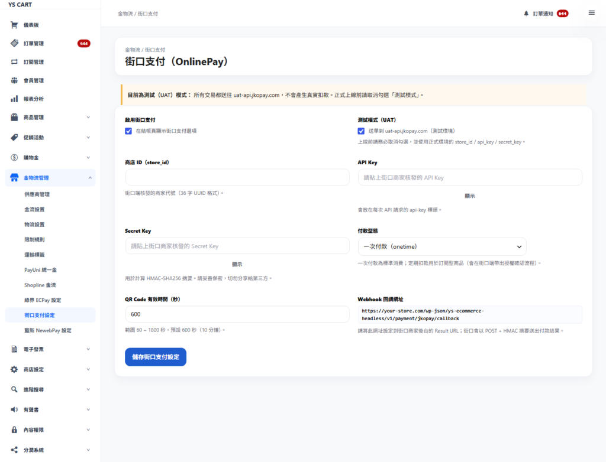606x462 pixels.
Task: Click the gear icon beside 商店設定
Action: tap(14, 369)
